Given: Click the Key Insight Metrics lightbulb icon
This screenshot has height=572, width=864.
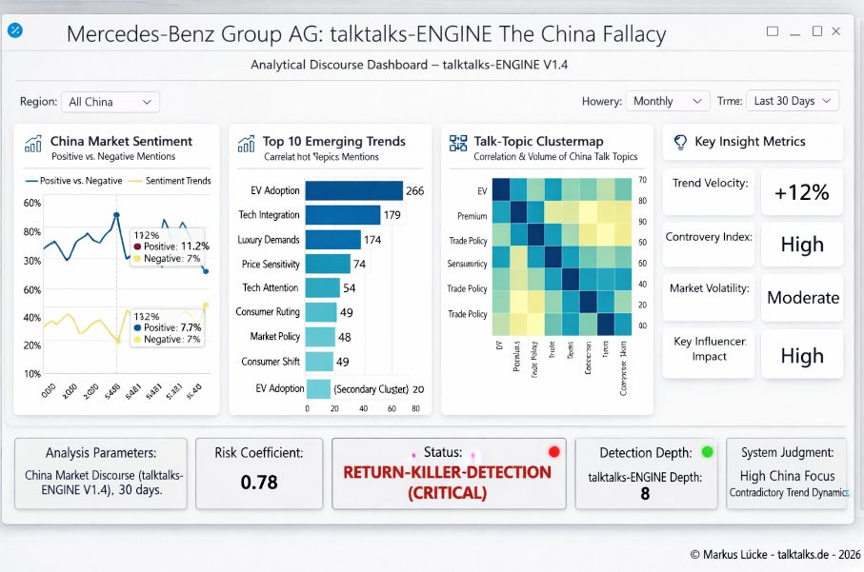Looking at the screenshot, I should click(x=680, y=143).
